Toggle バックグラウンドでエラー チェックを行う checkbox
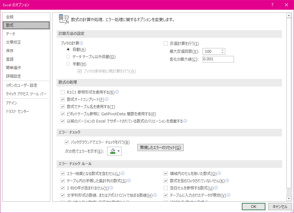Viewport: 294px width, 213px height. pos(67,142)
